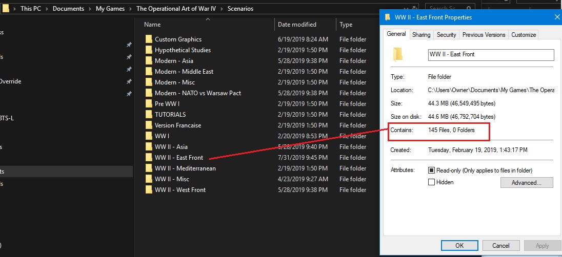562x257 pixels.
Task: Click the WW II - West Front folder icon
Action: click(x=149, y=190)
